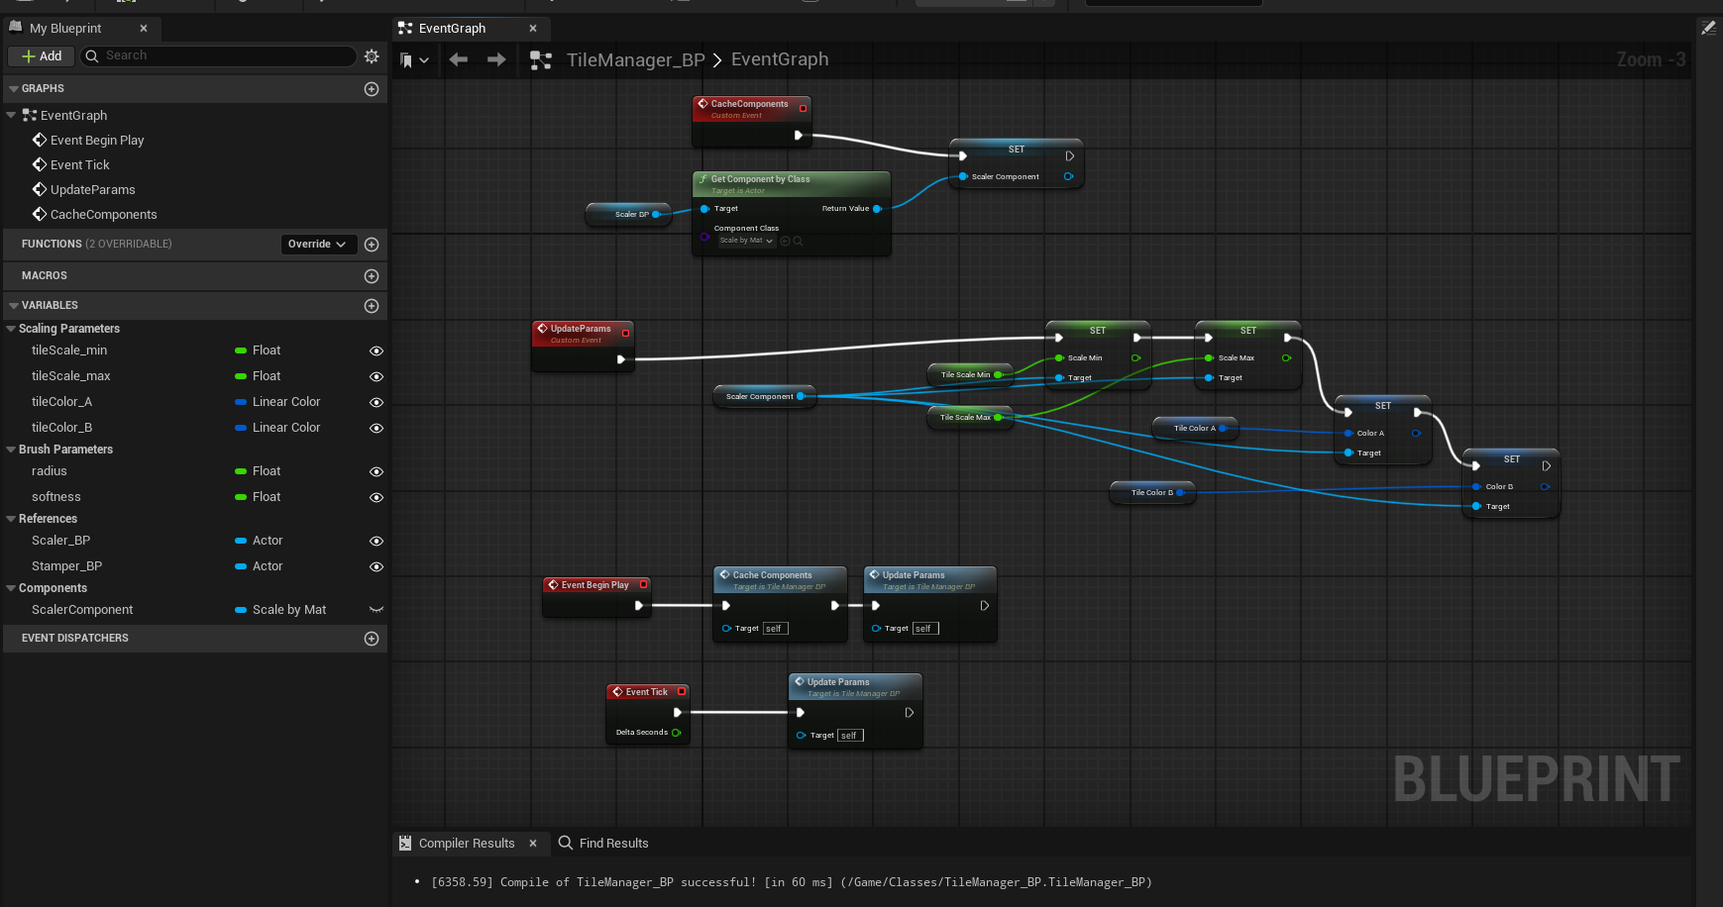The width and height of the screenshot is (1723, 907).
Task: Navigate forward in graph history
Action: [496, 60]
